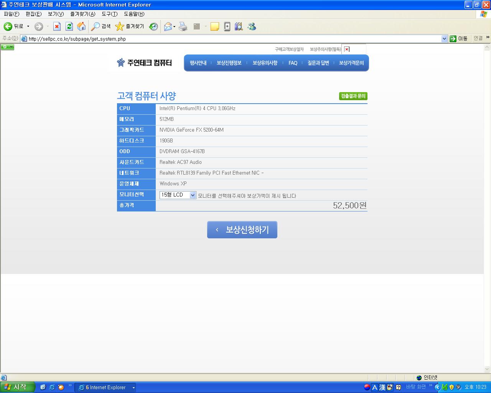
Task: Open the 보상가격문의 navigation tab
Action: [x=351, y=63]
